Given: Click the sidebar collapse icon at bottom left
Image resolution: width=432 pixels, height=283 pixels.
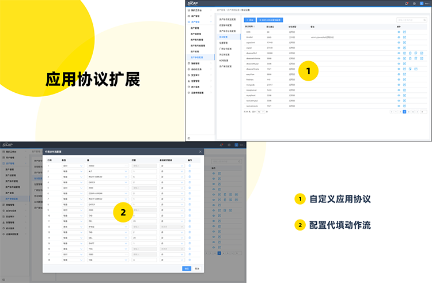Looking at the screenshot, I should click(x=189, y=138).
